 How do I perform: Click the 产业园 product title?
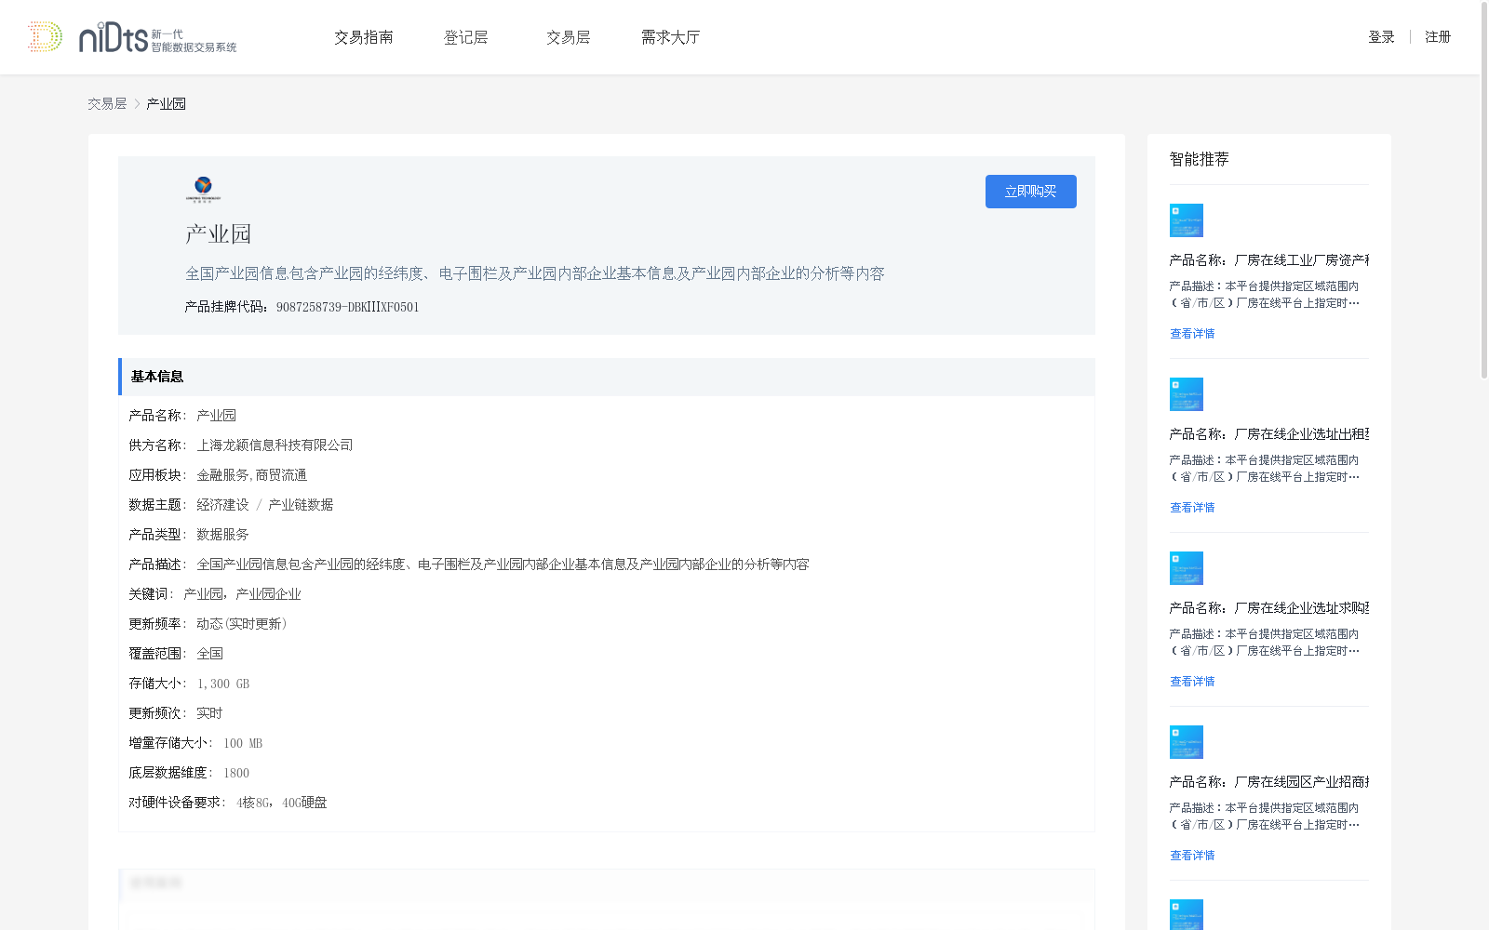point(218,234)
